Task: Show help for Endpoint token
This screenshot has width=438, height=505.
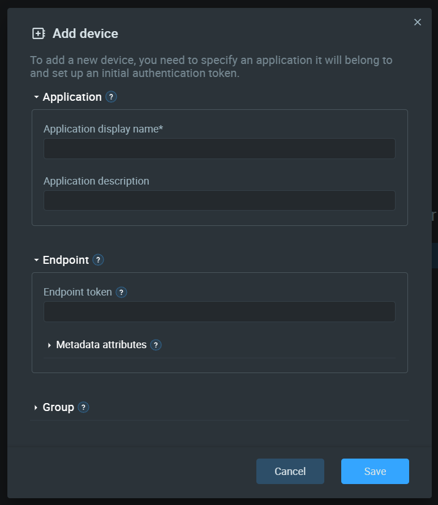Action: click(x=121, y=292)
